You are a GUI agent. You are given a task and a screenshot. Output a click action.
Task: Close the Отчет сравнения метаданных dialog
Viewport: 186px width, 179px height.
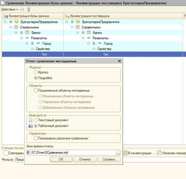[119, 61]
